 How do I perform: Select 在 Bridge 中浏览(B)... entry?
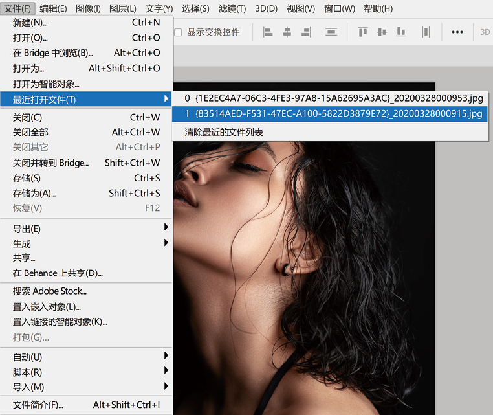click(86, 53)
